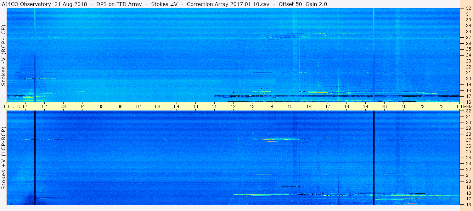Image resolution: width=473 pixels, height=211 pixels.
Task: Select the 17 hour tick on time axis
Action: pos(328,106)
